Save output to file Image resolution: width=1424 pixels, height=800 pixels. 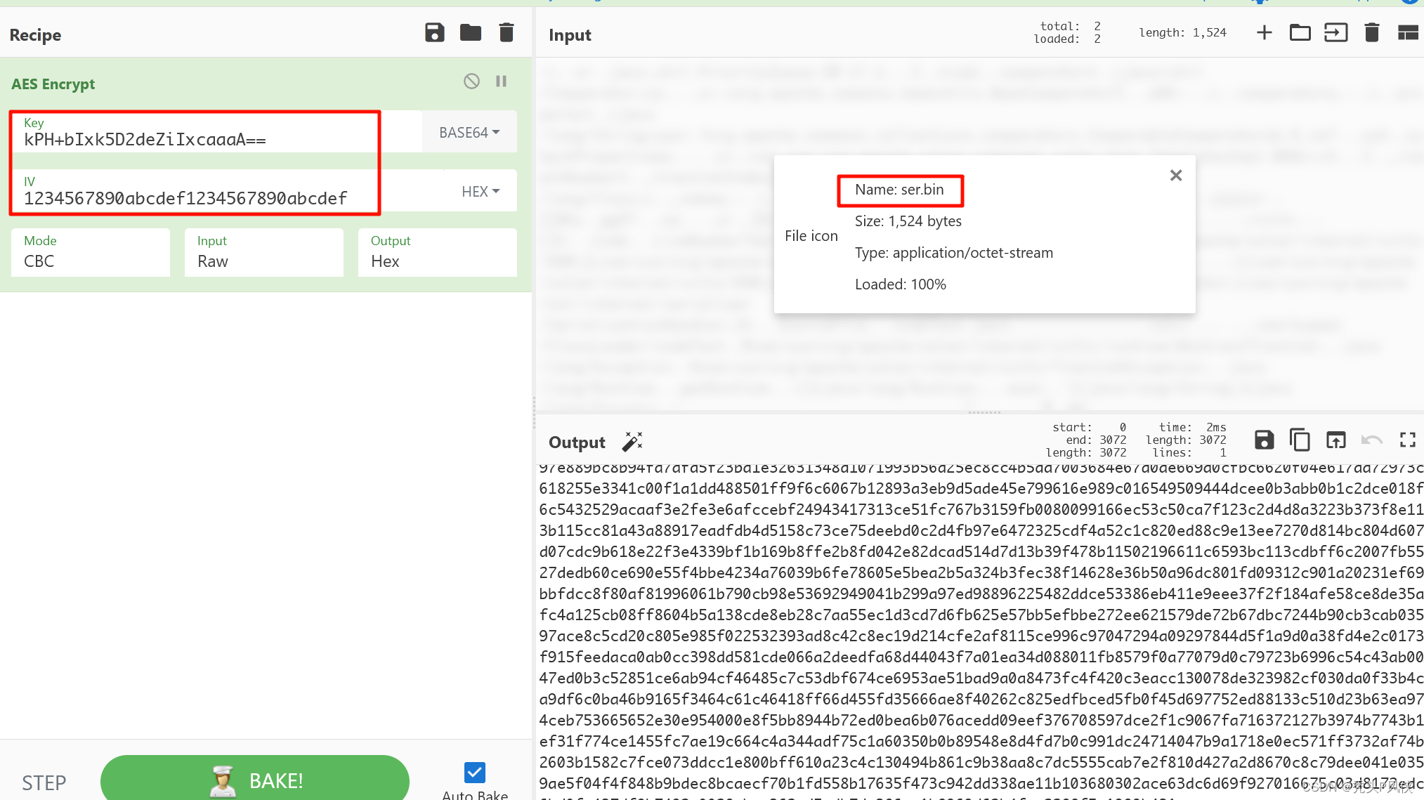point(1265,440)
